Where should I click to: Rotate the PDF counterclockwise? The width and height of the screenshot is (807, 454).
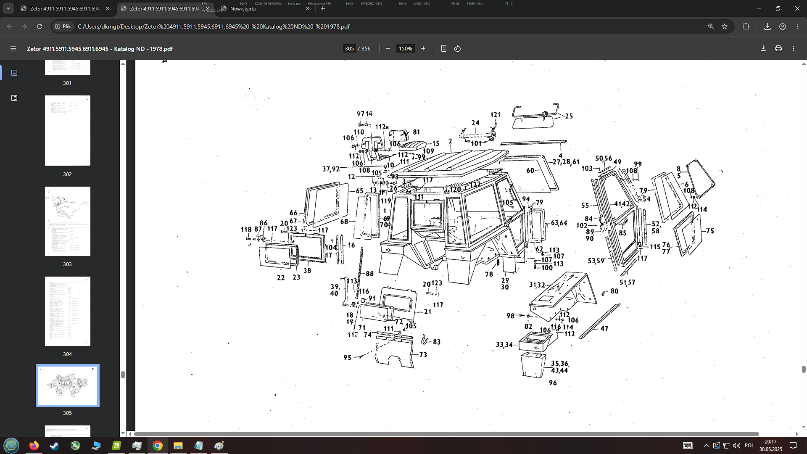click(457, 49)
